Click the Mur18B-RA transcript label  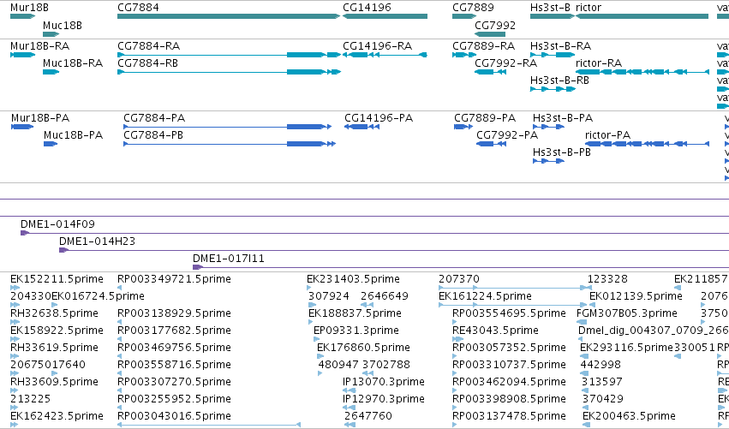point(40,46)
